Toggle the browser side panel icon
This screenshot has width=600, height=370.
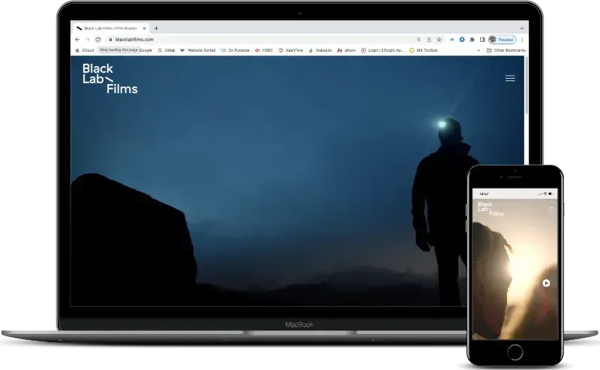(482, 40)
